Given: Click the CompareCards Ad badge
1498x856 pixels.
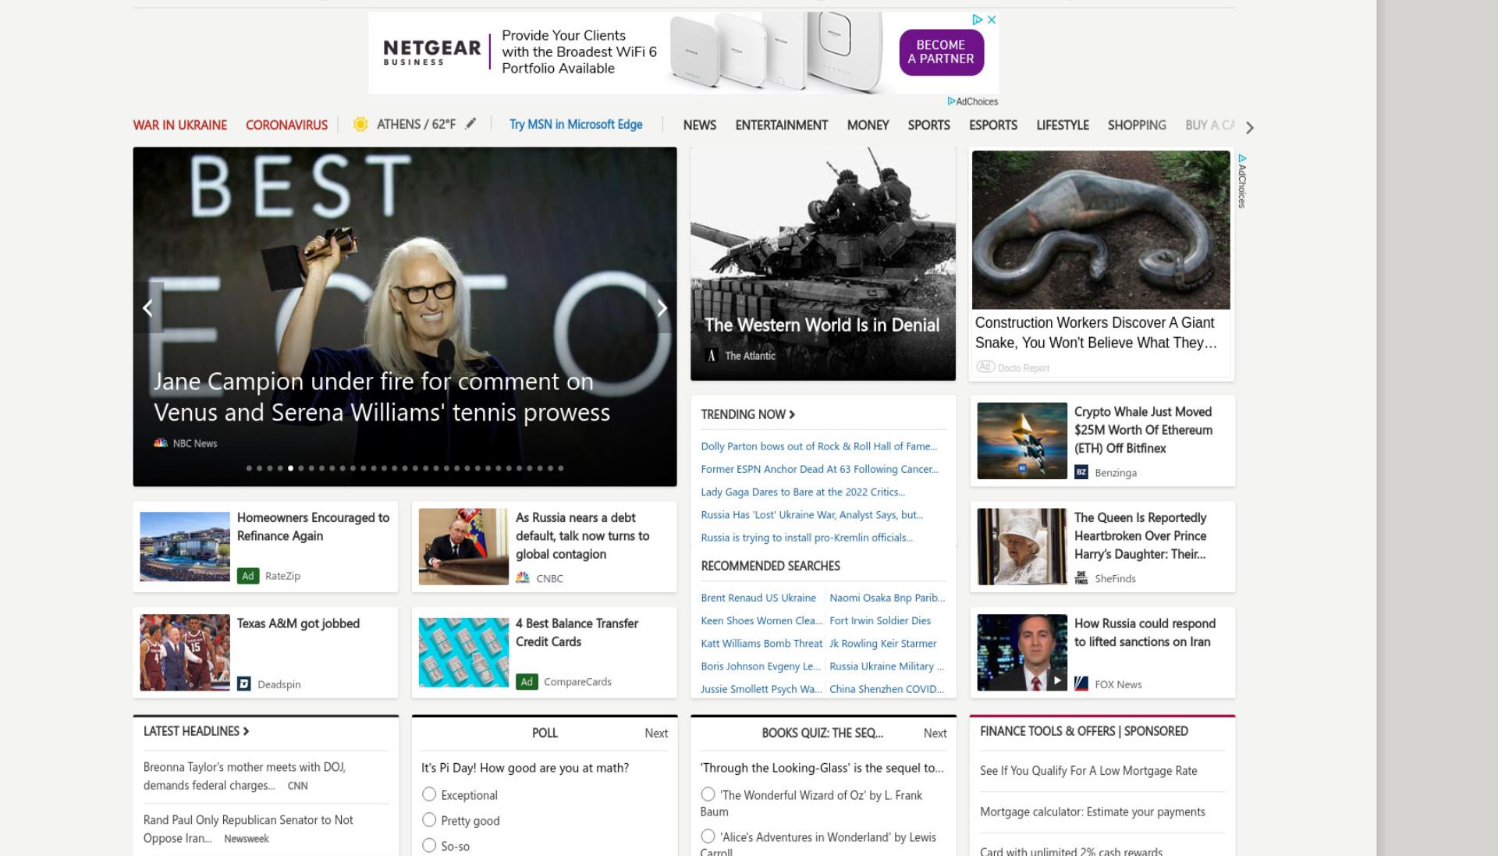Looking at the screenshot, I should 527,681.
